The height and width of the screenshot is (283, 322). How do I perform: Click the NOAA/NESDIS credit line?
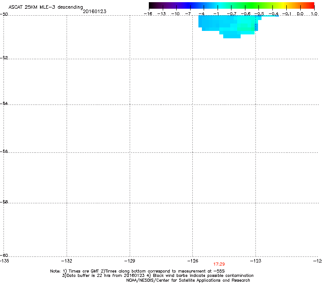pos(188,280)
